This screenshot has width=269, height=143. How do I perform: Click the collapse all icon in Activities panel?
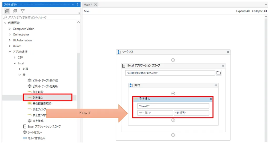point(15,11)
